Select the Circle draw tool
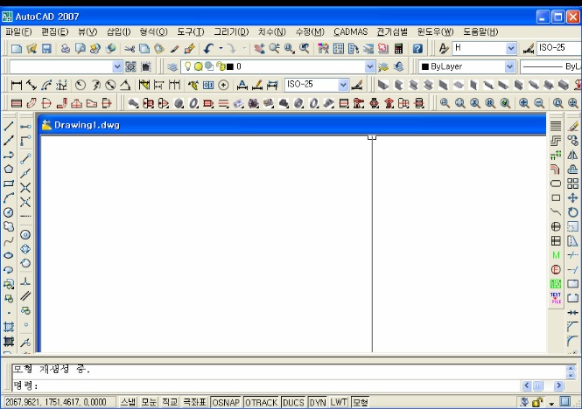 tap(9, 212)
